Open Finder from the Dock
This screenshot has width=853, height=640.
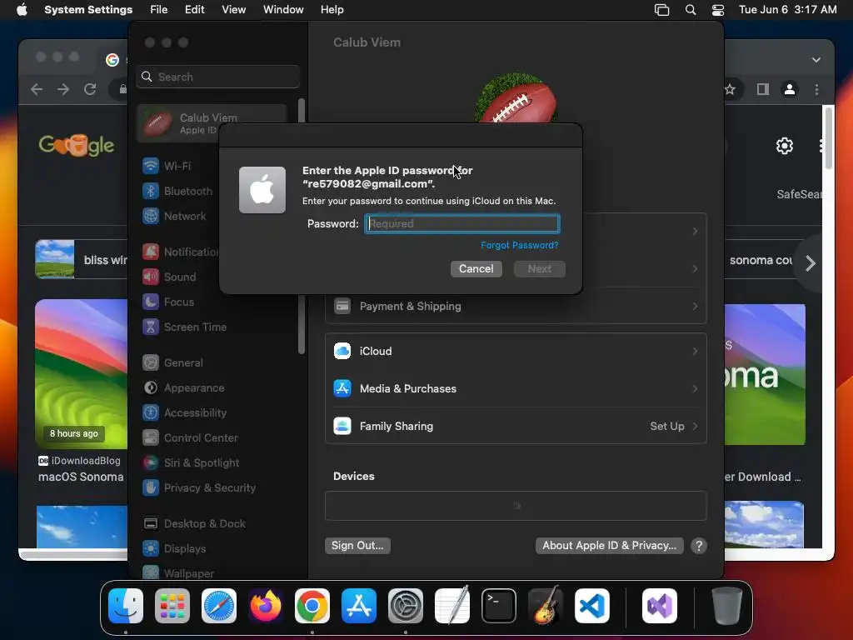126,606
